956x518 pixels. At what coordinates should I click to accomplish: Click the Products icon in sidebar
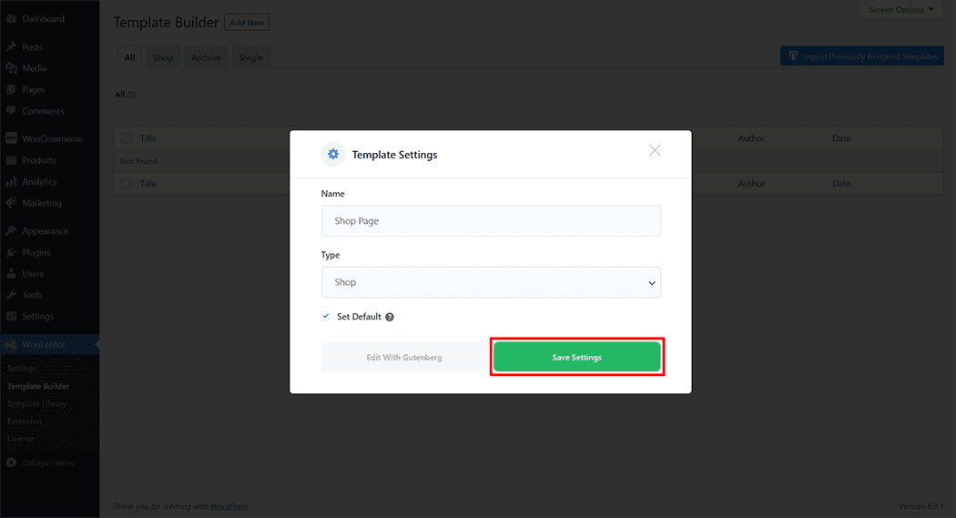pos(11,160)
